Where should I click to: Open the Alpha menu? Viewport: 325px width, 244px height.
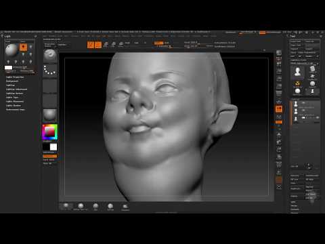tap(45, 36)
